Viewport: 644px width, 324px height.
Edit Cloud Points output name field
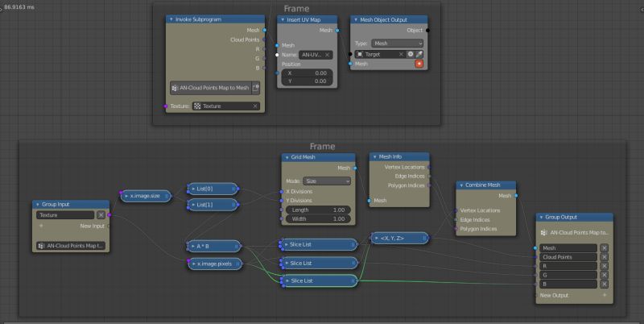pos(568,257)
